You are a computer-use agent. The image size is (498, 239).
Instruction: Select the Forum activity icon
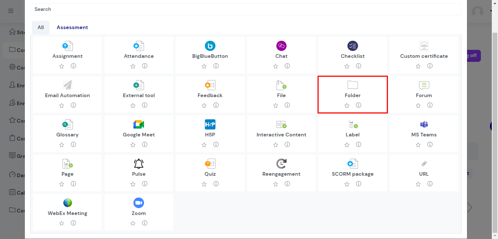[x=424, y=85]
